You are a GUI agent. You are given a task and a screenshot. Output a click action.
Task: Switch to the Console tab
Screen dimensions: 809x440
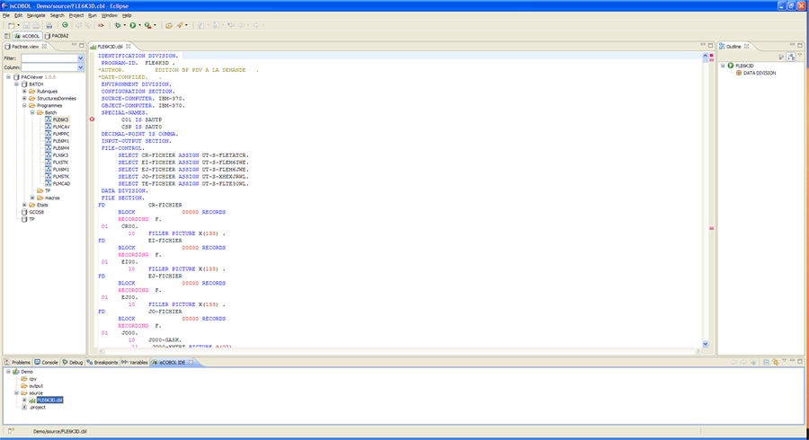pyautogui.click(x=47, y=362)
